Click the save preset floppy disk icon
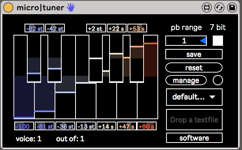The image size is (242, 150). (232, 7)
